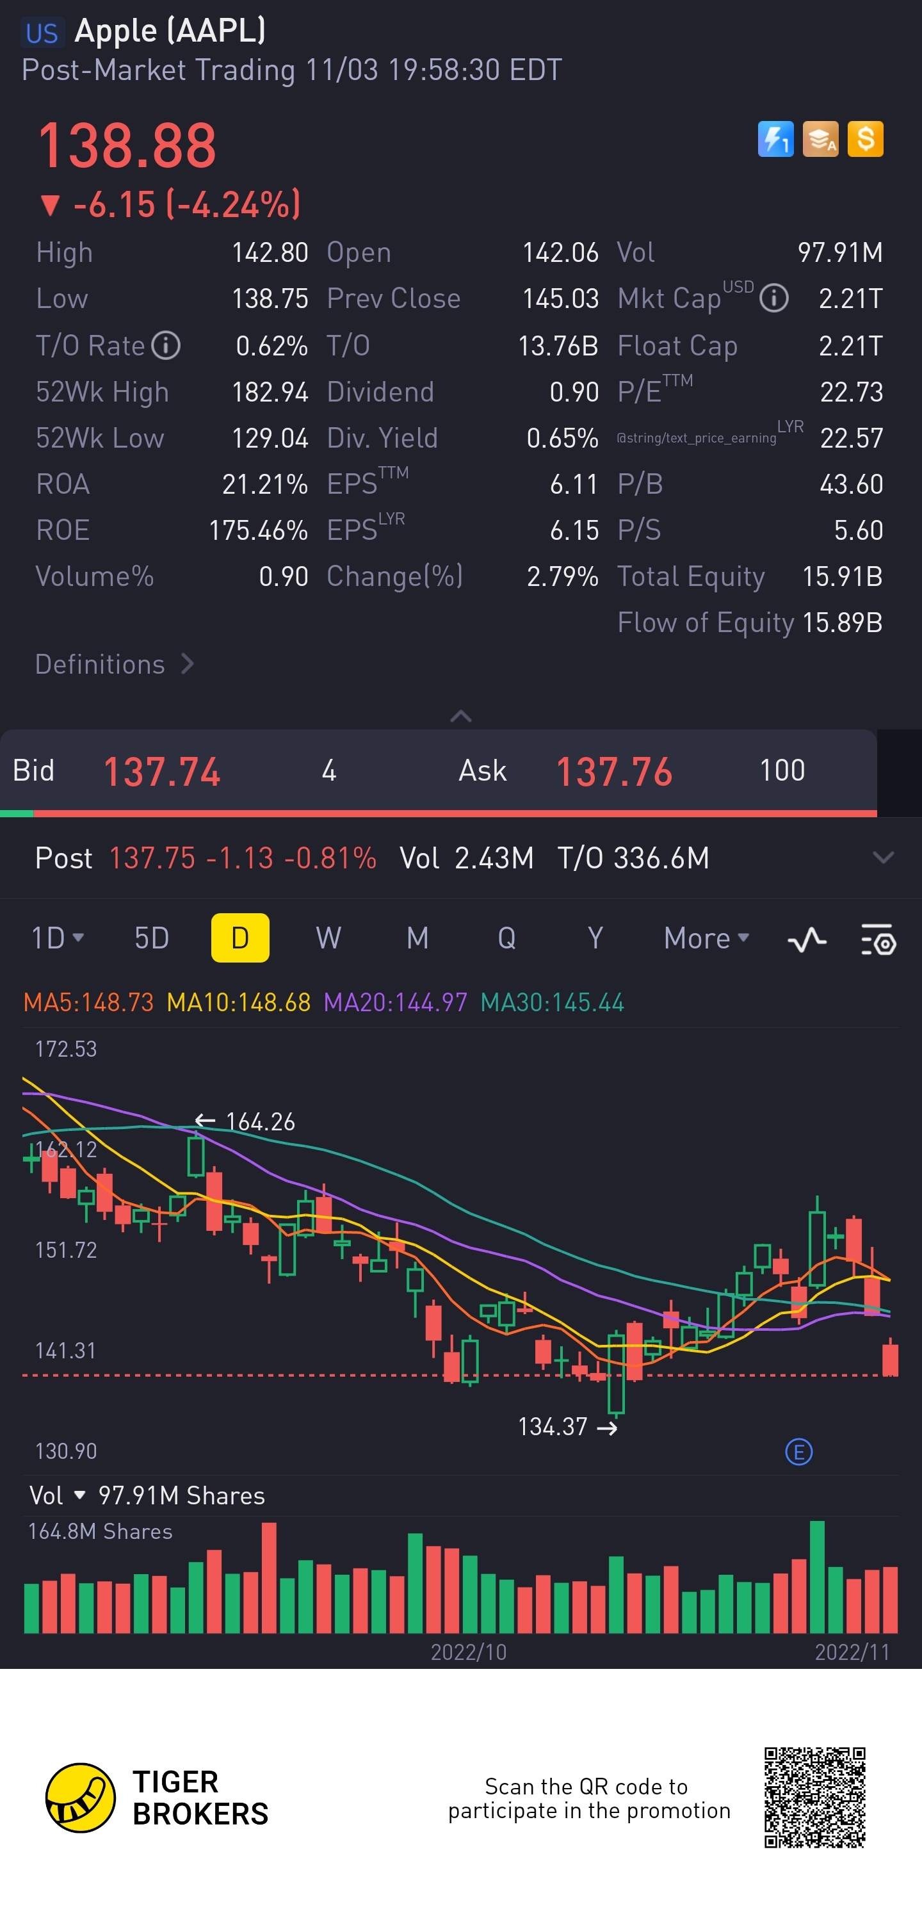The image size is (922, 1927).
Task: Tap the Div. Yield value 0.65%
Action: (562, 439)
